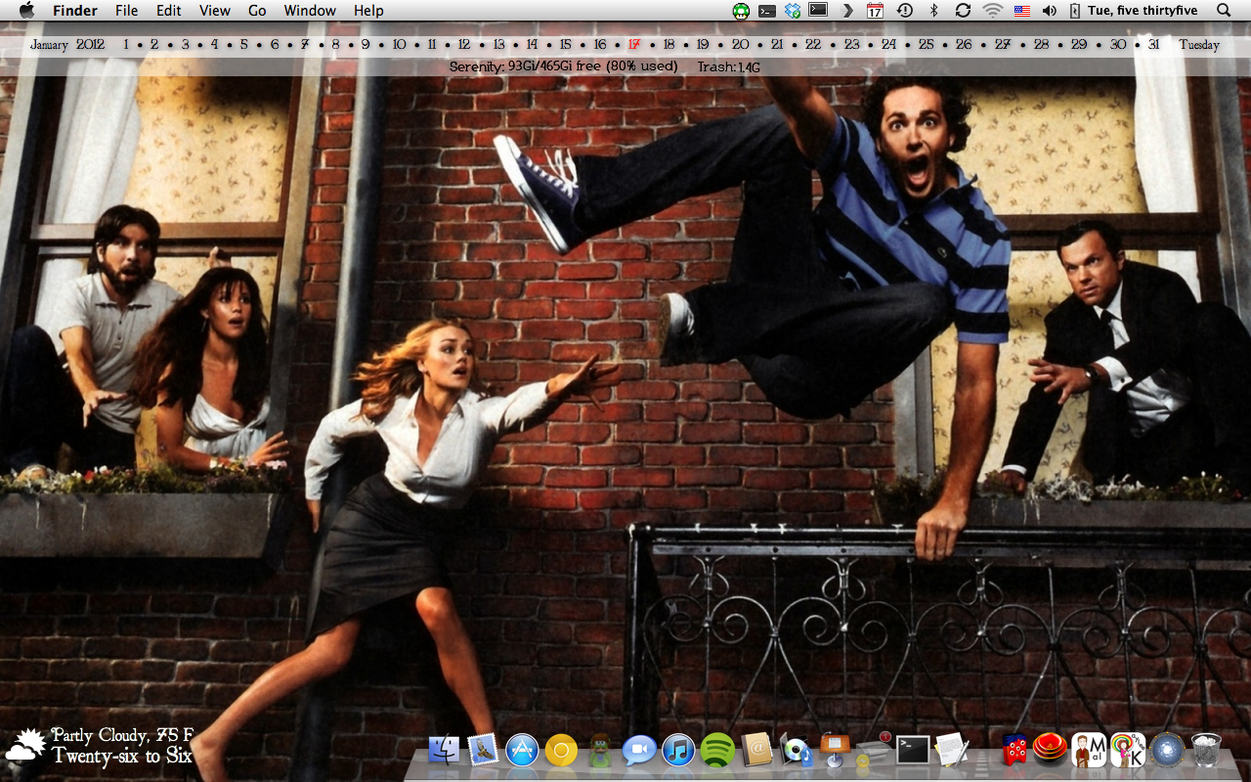
Task: Click the green mushroom menu bar icon
Action: [x=743, y=11]
